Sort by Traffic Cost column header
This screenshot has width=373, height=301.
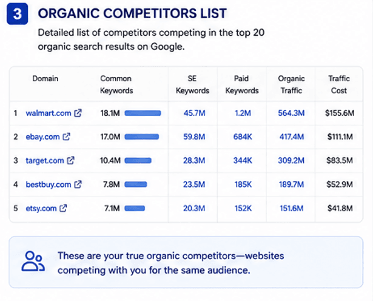339,84
